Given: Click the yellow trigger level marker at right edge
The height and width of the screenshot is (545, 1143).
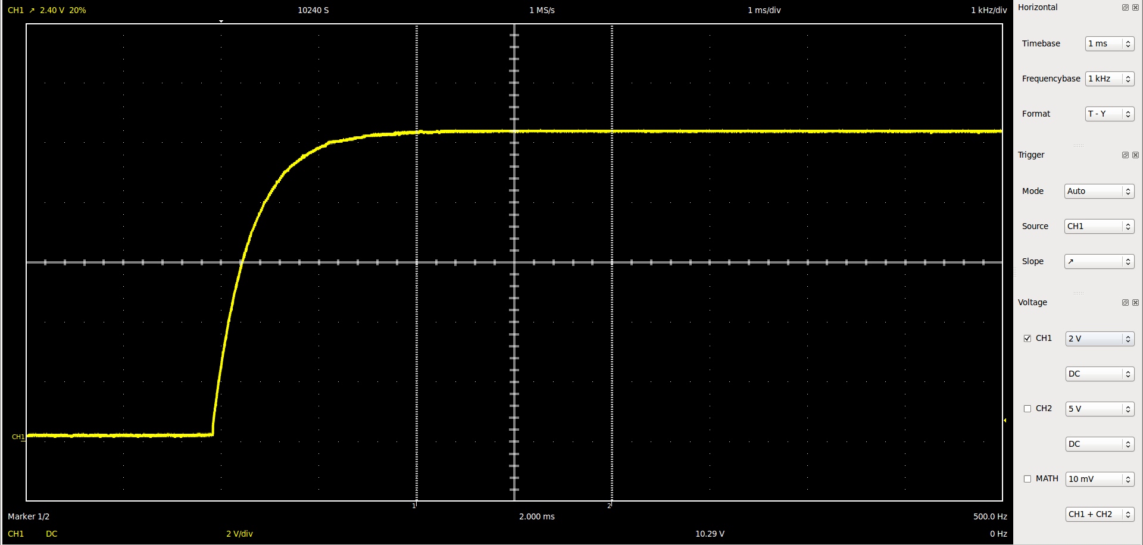Looking at the screenshot, I should click(1005, 421).
